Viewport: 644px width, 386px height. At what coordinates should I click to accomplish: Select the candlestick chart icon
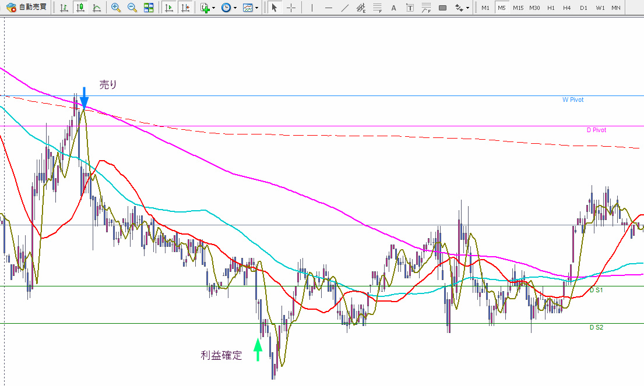tap(80, 8)
